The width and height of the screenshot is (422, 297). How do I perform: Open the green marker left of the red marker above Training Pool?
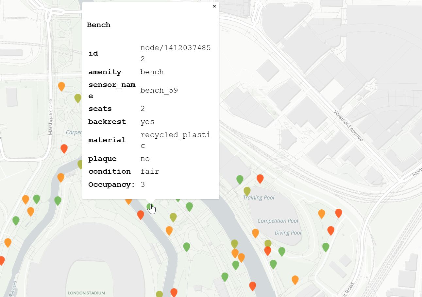pyautogui.click(x=240, y=179)
